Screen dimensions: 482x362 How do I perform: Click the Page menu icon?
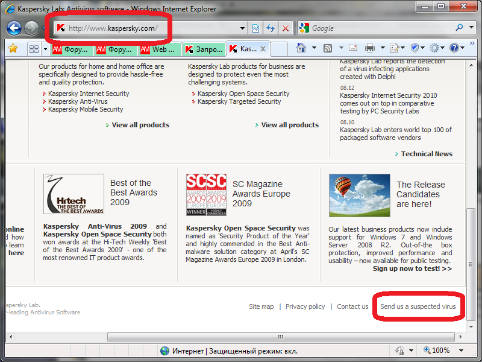(394, 48)
